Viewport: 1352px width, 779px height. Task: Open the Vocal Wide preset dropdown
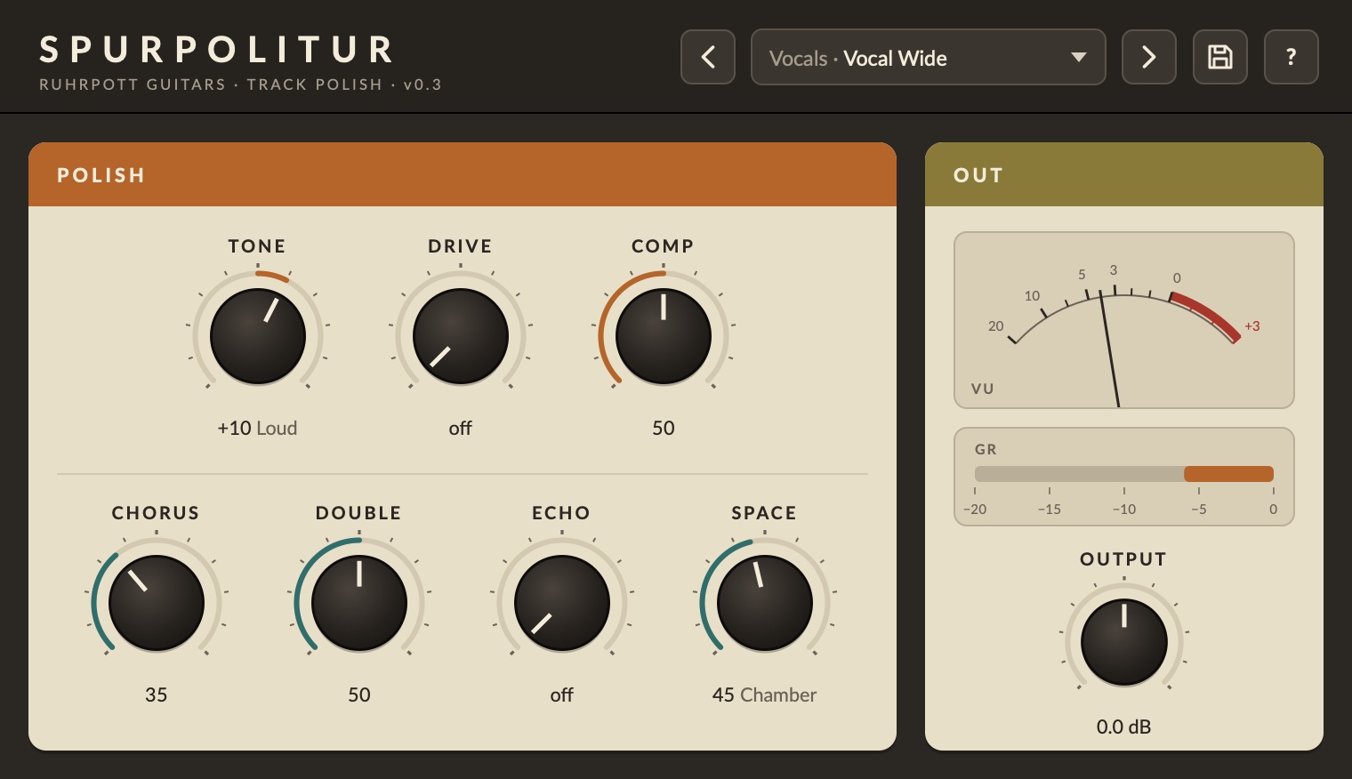tap(929, 57)
